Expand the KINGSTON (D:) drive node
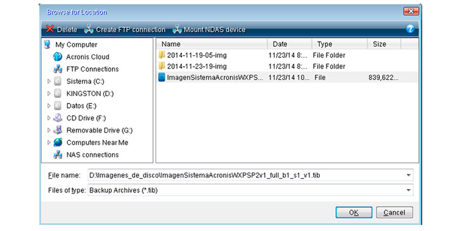 (49, 94)
